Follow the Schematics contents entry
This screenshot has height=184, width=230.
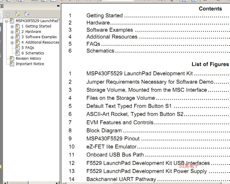click(x=100, y=51)
